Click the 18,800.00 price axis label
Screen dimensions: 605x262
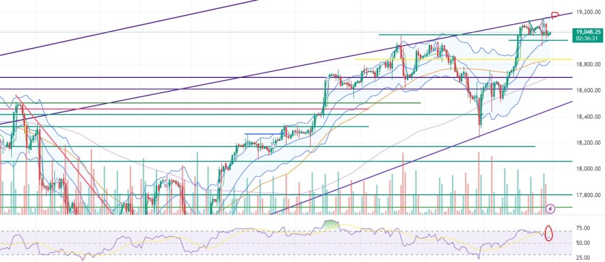coord(588,64)
